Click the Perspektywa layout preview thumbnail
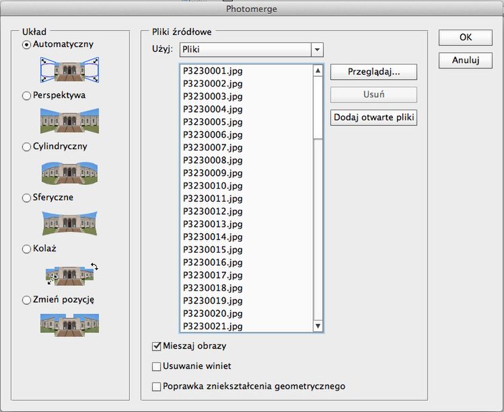 pyautogui.click(x=69, y=121)
